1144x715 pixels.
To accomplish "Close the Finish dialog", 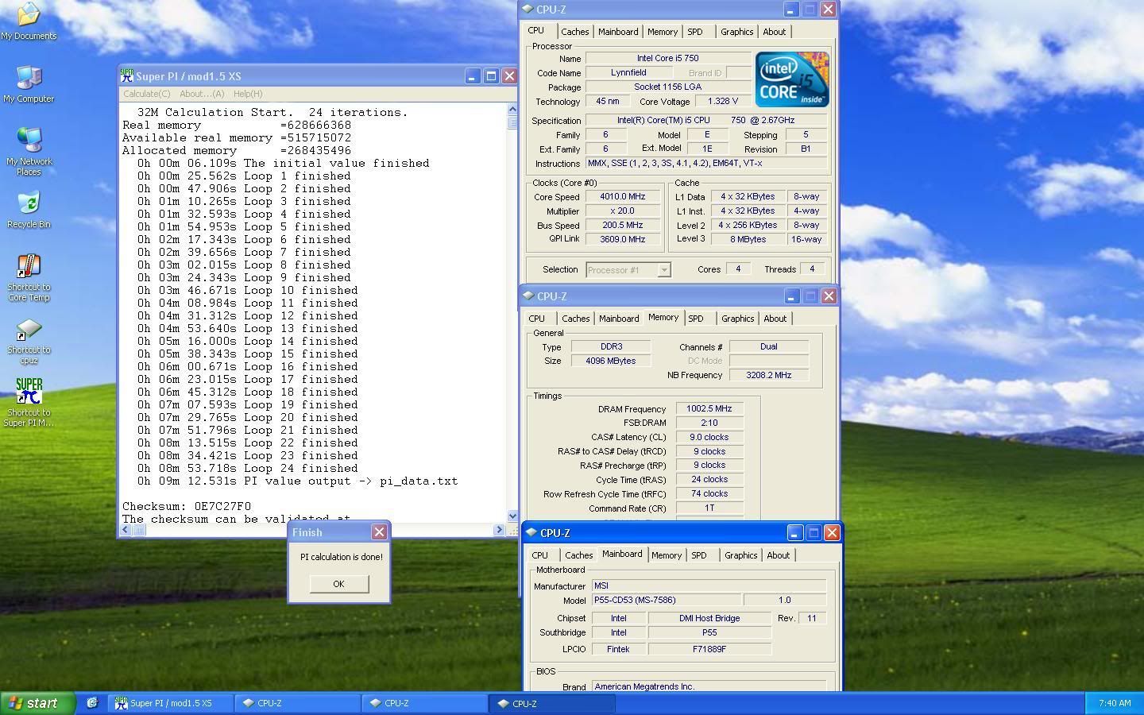I will pos(379,532).
